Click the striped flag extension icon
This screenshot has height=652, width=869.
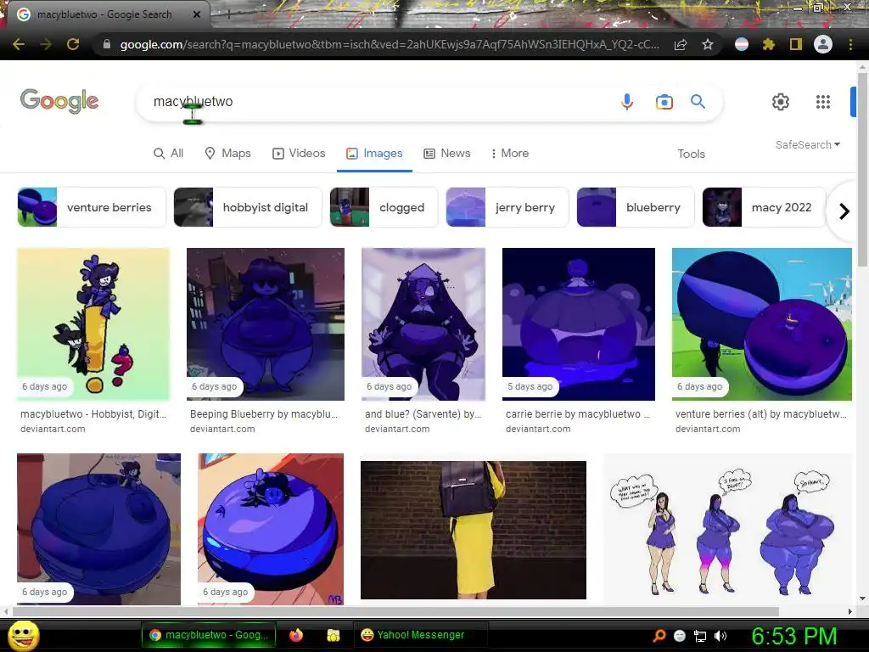coord(742,44)
